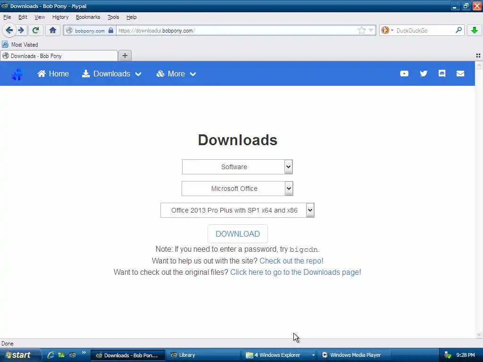
Task: Click the Bob Pony site logo
Action: [17, 74]
